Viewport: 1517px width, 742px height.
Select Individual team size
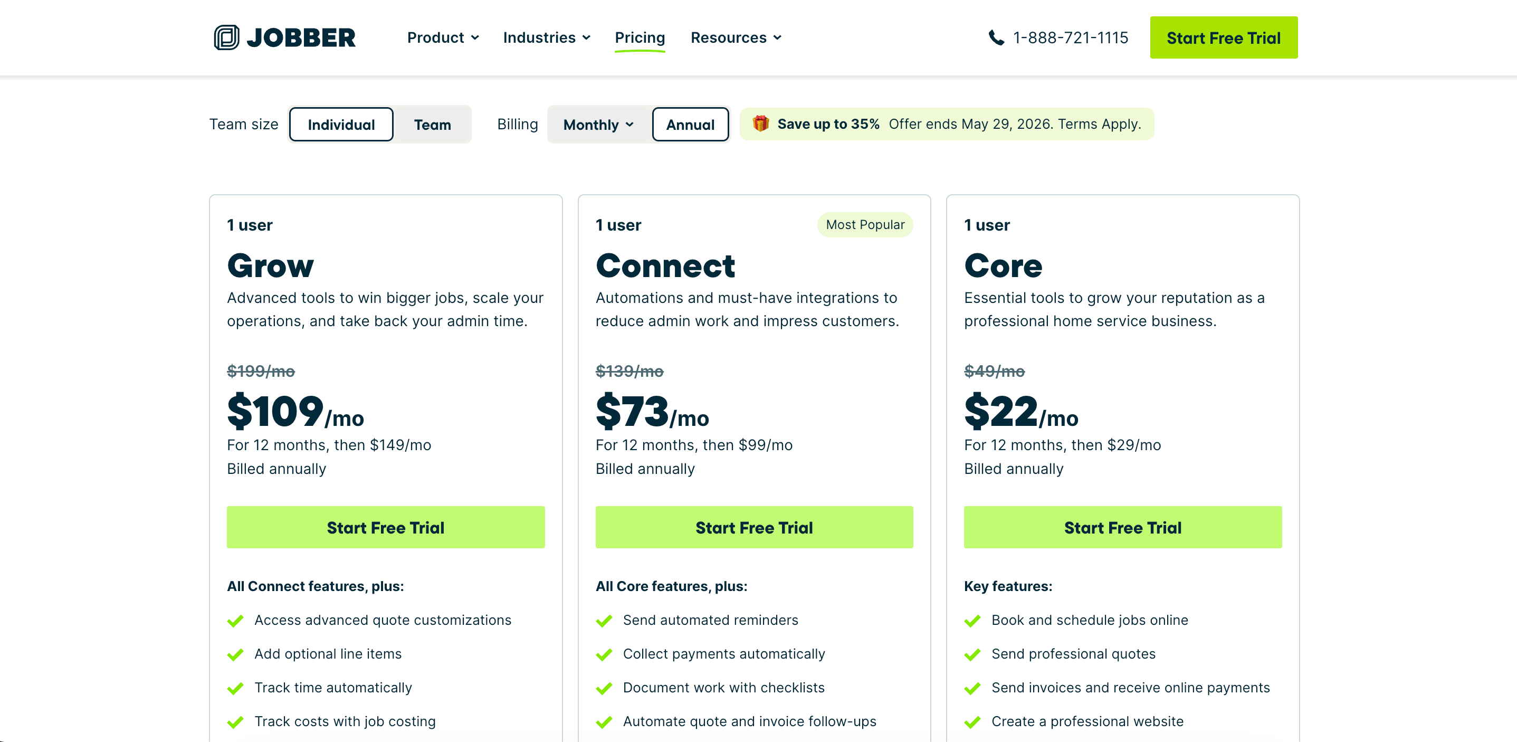tap(341, 124)
